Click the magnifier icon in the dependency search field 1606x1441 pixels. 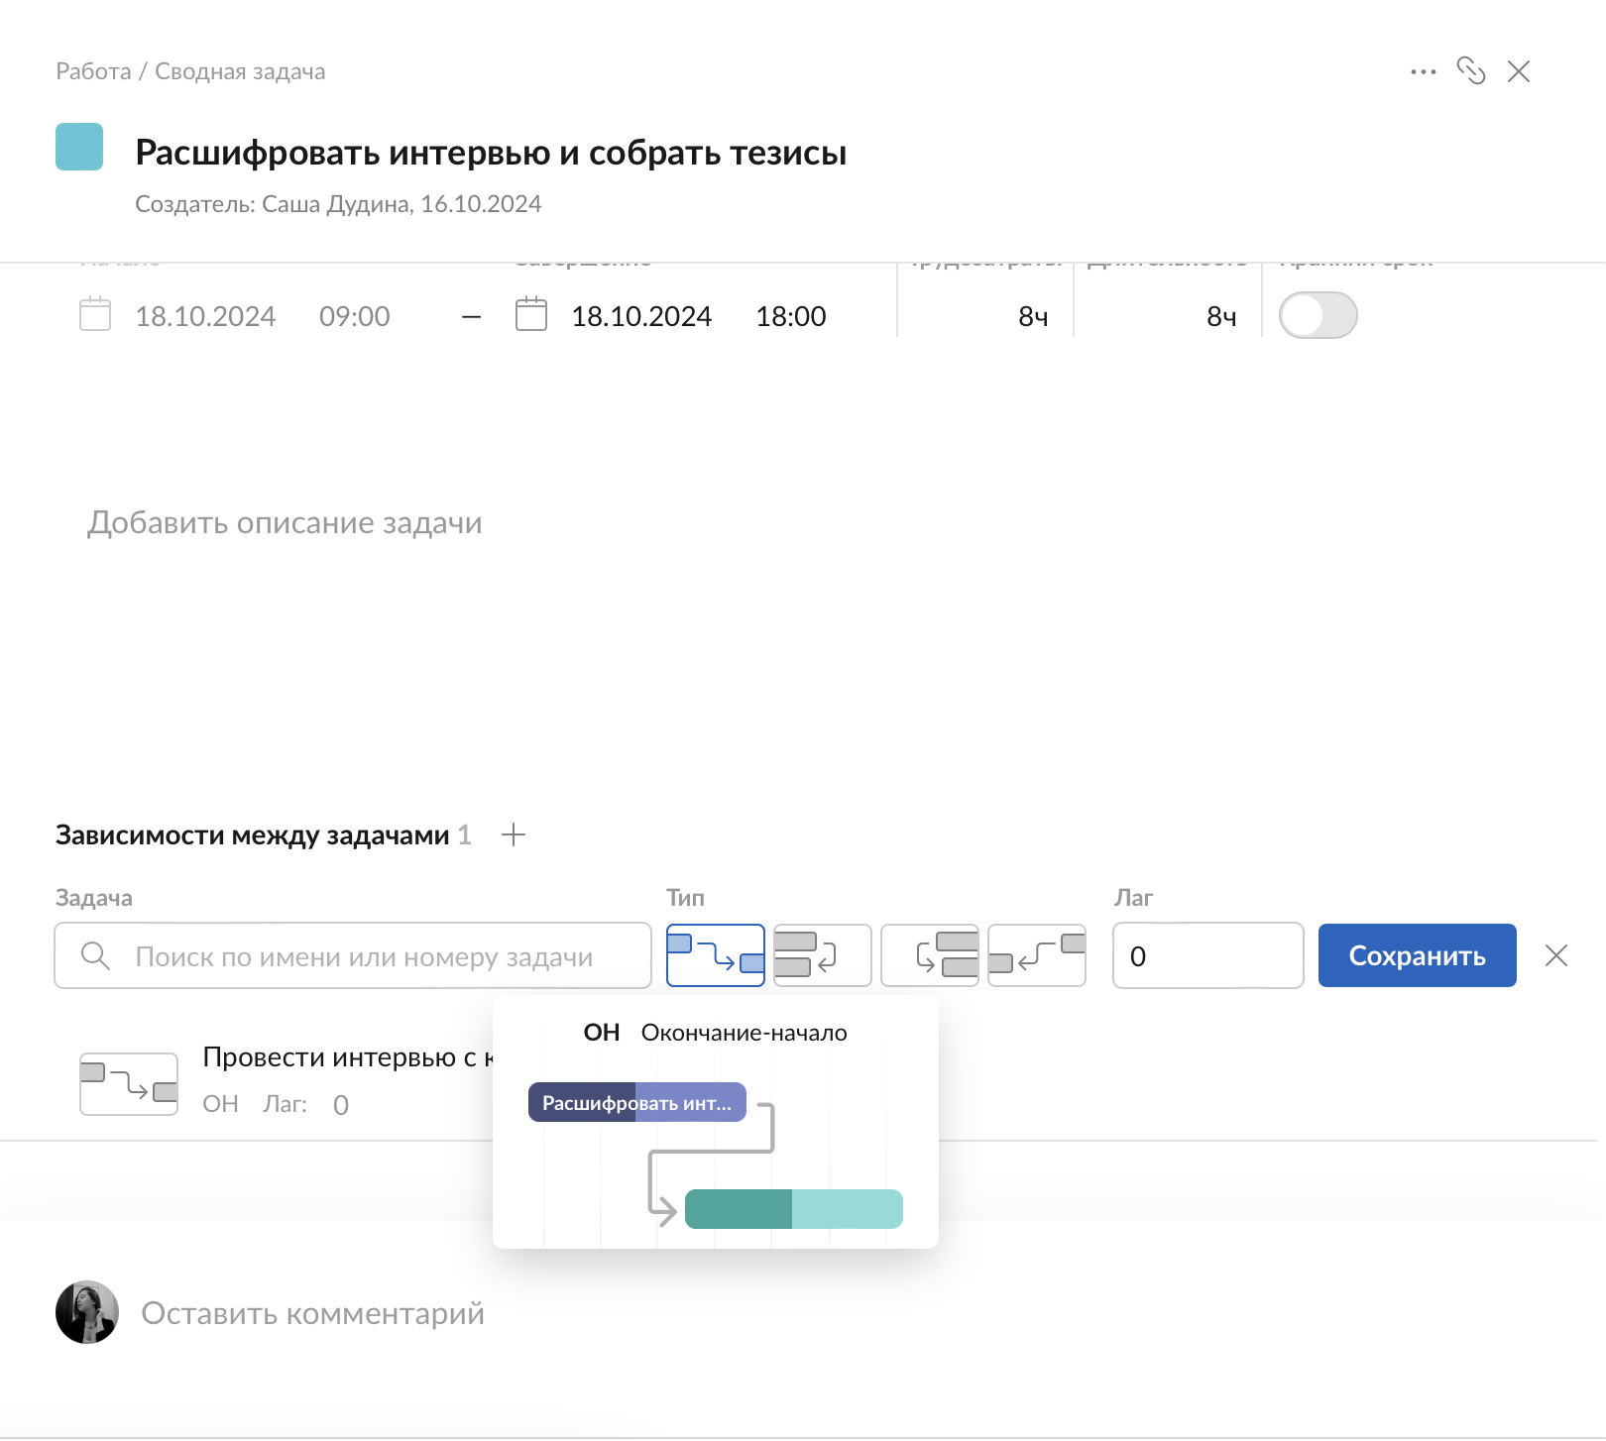coord(96,956)
